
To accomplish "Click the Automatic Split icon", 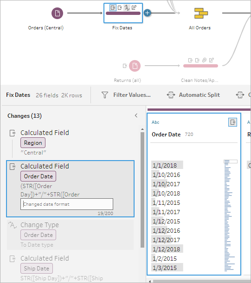I will tap(171, 95).
